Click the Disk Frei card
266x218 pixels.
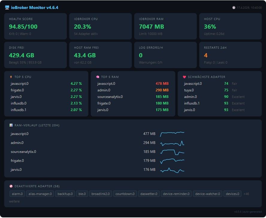point(35,55)
